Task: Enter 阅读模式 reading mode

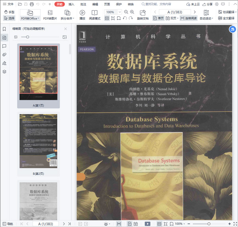Action: [x=94, y=15]
